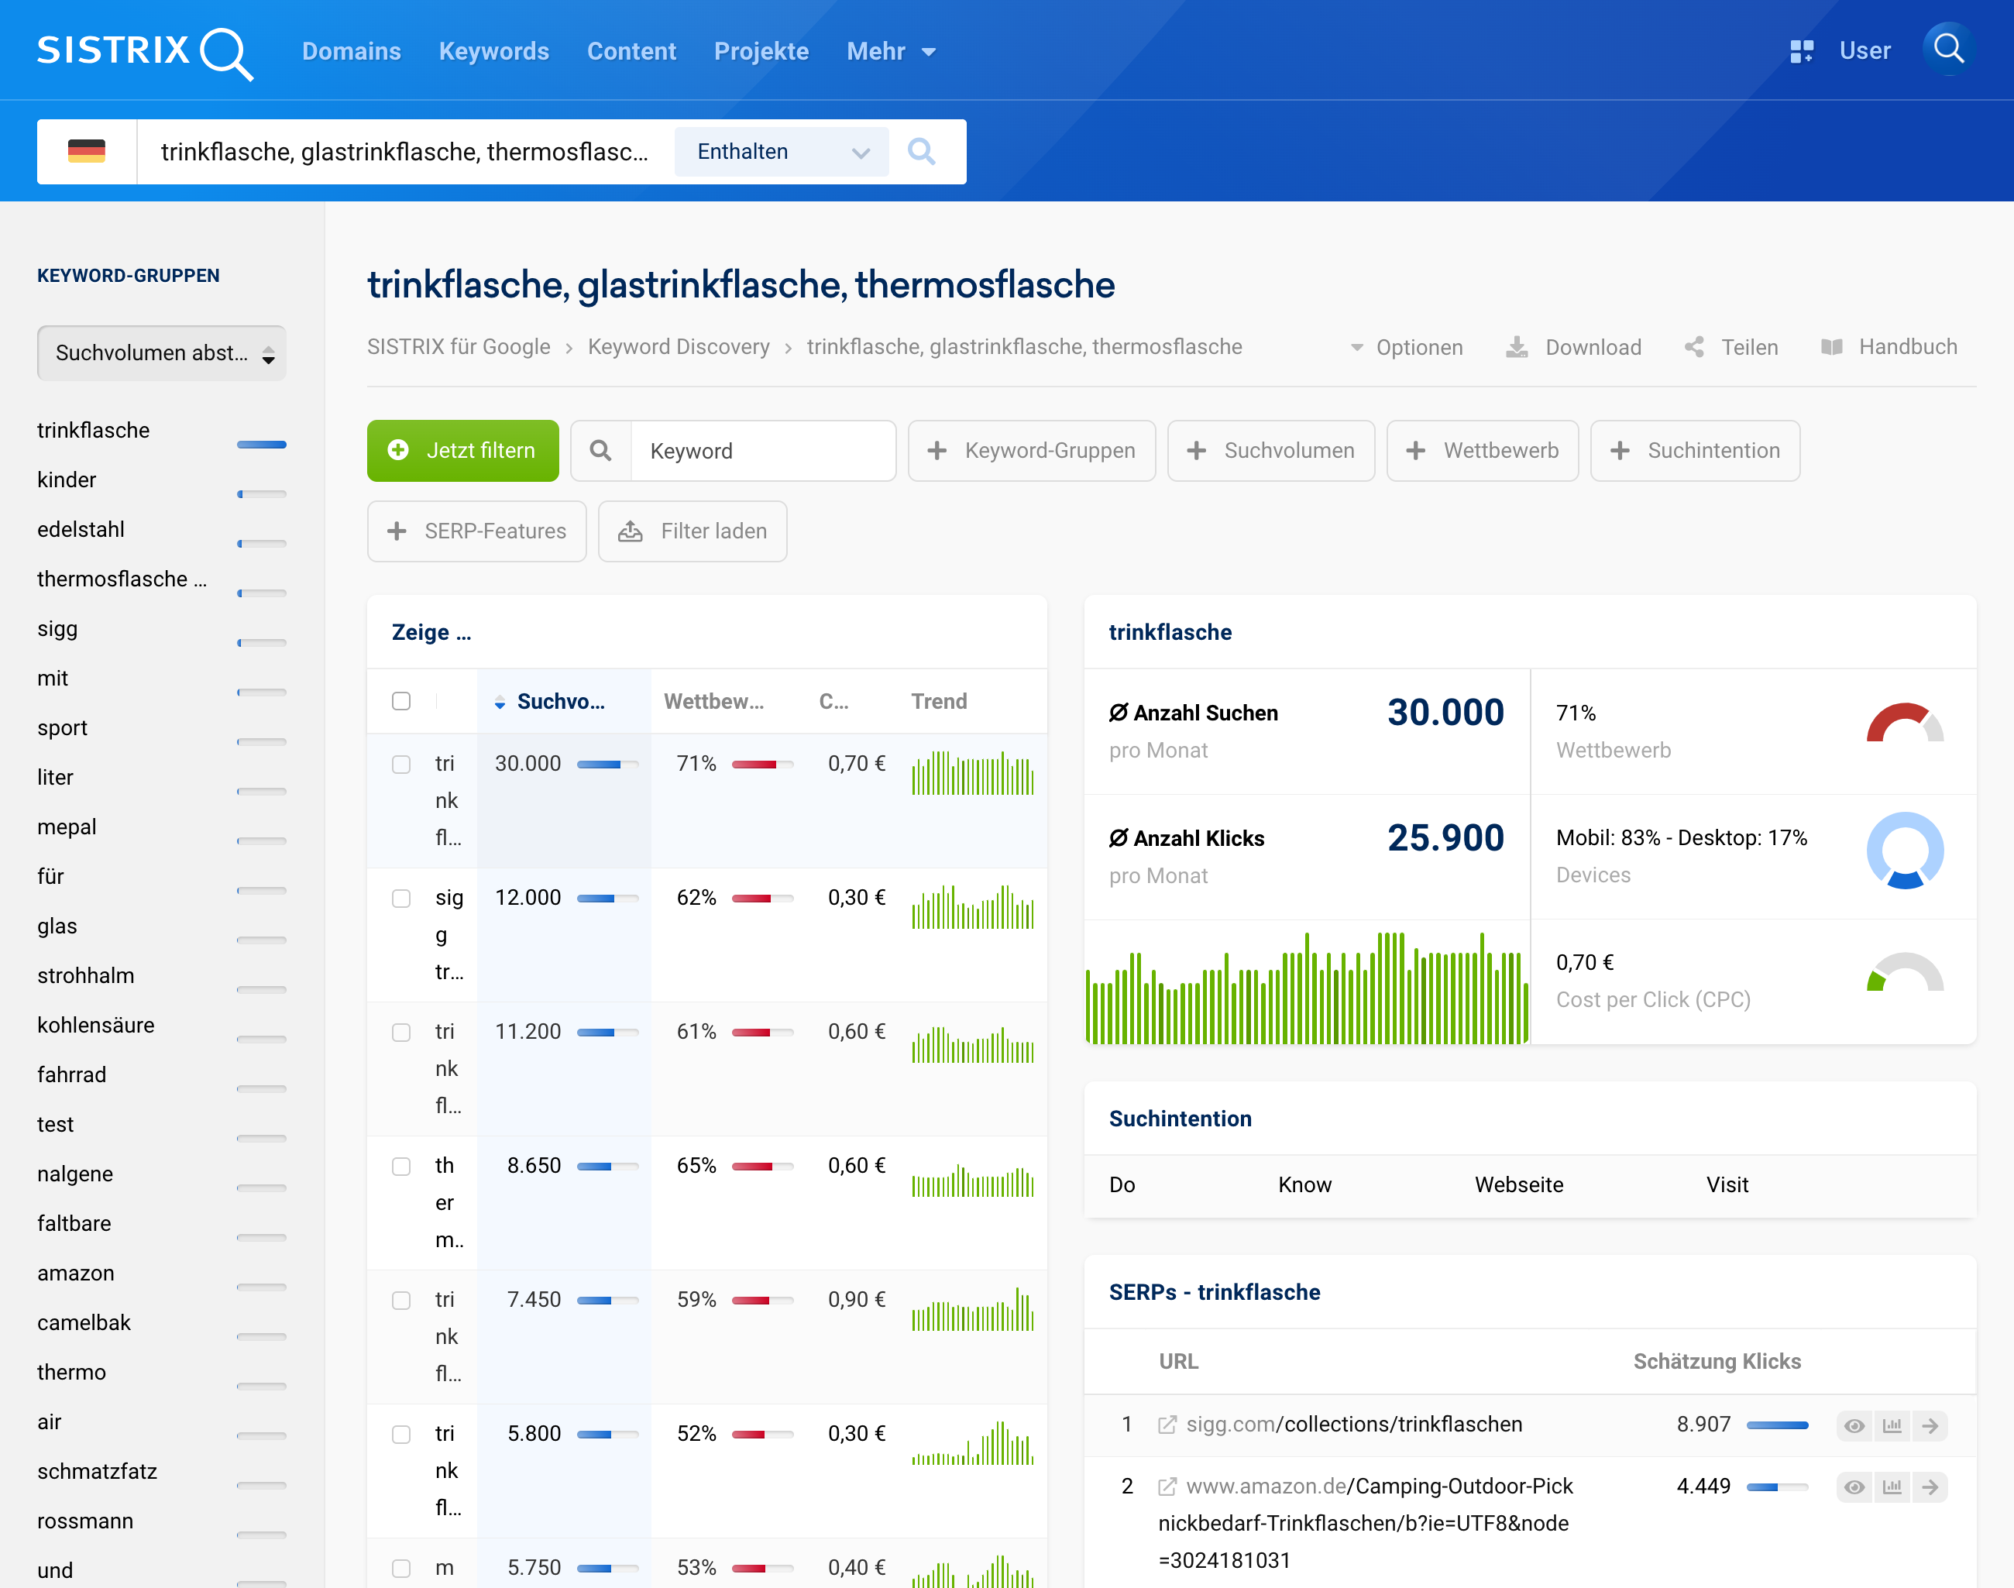Open Suchvolumen sort dropdown in sidebar
2014x1588 pixels.
[x=162, y=353]
